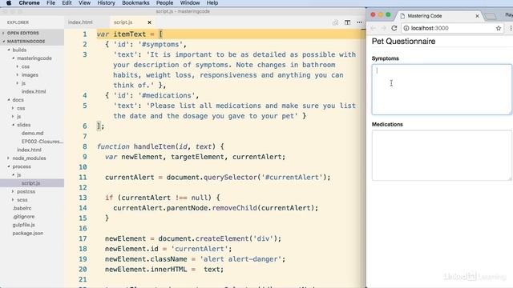Open the .babelrc file
The image size is (513, 288).
(22, 208)
